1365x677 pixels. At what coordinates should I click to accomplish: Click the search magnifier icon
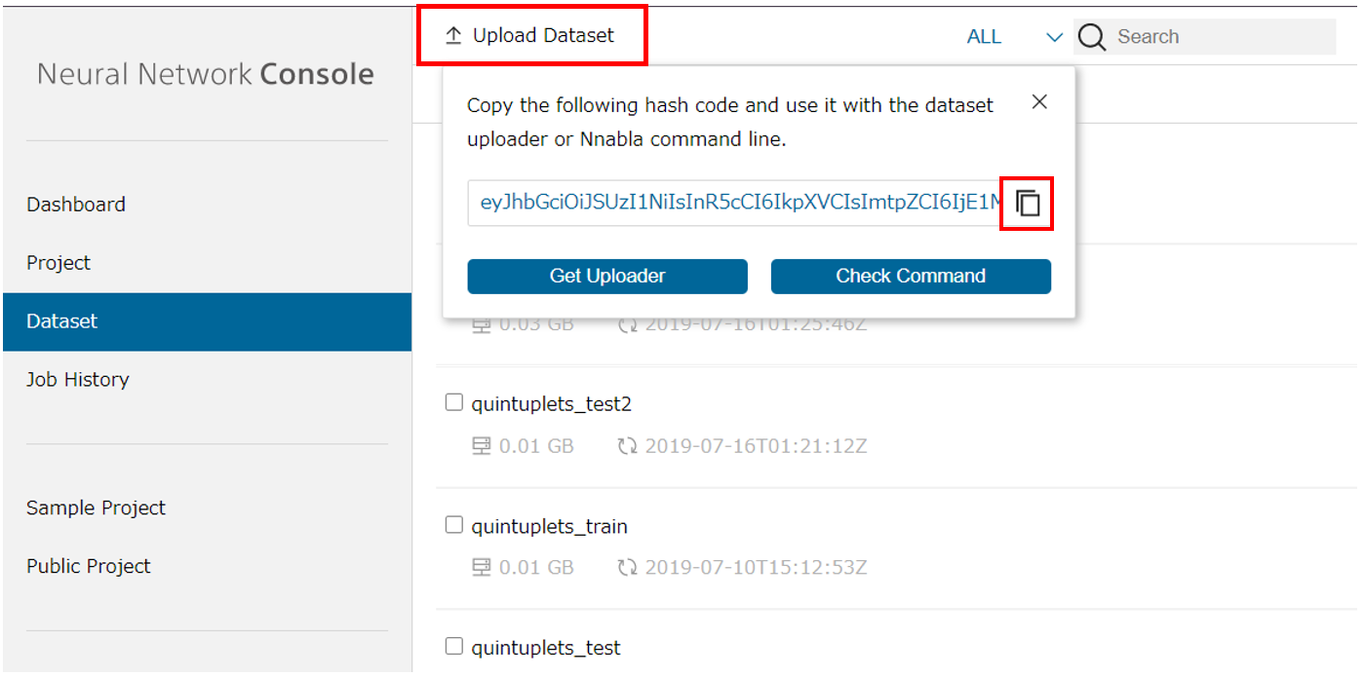click(x=1092, y=37)
